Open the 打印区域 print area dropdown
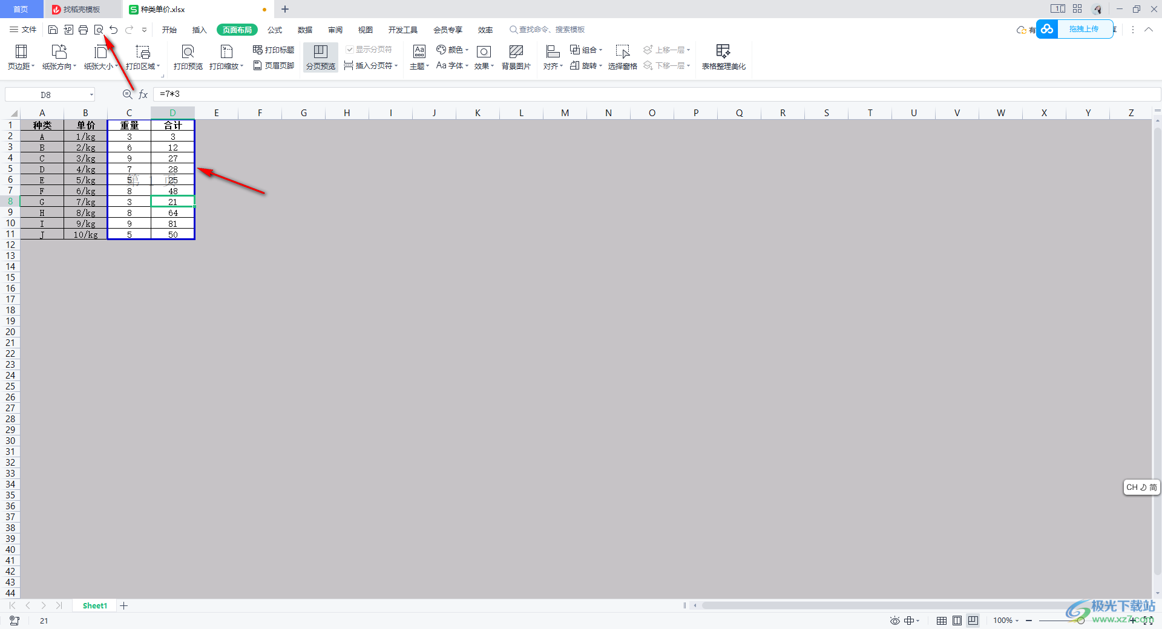 click(143, 57)
